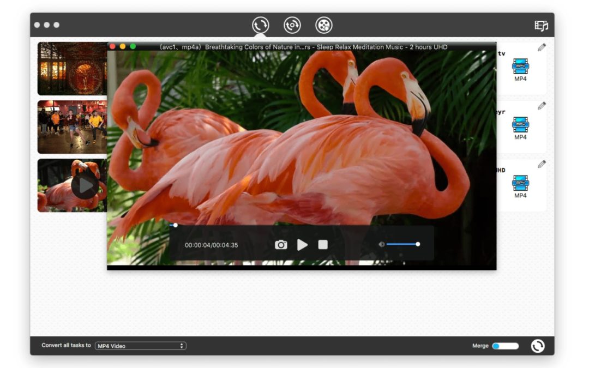Screen dimensions: 589x368
Task: Play the flamingo video preview
Action: pos(303,244)
